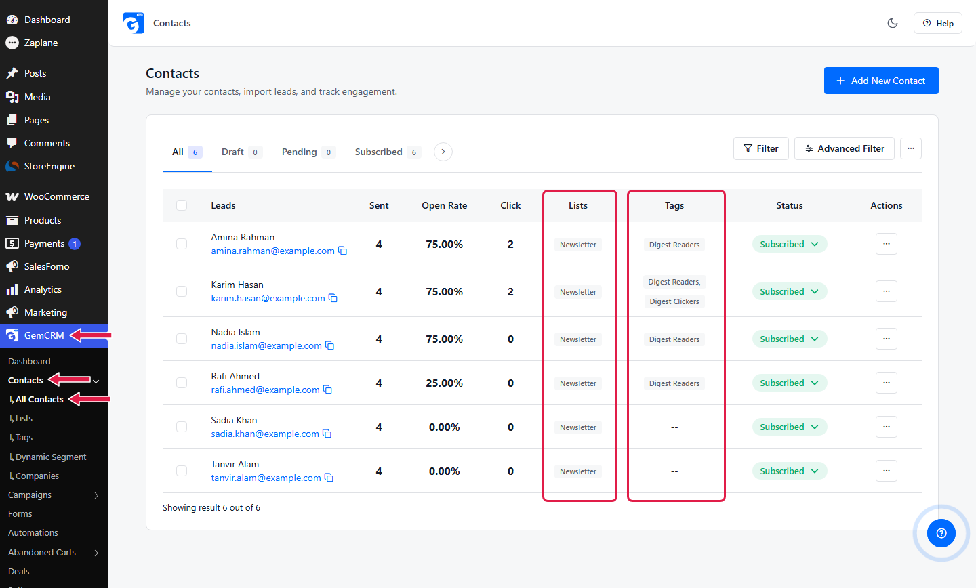976x588 pixels.
Task: Switch to the Pending tab
Action: (309, 152)
